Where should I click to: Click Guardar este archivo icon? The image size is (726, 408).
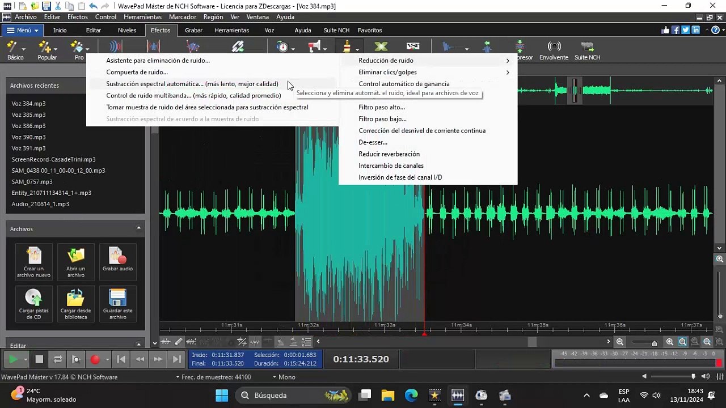tap(117, 303)
